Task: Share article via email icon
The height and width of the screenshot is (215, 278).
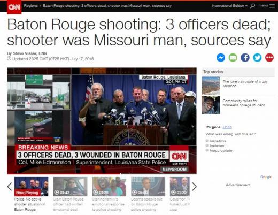Action: click(x=233, y=58)
